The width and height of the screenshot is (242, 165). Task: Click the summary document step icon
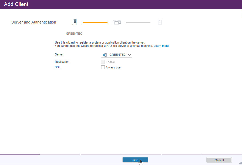(160, 22)
